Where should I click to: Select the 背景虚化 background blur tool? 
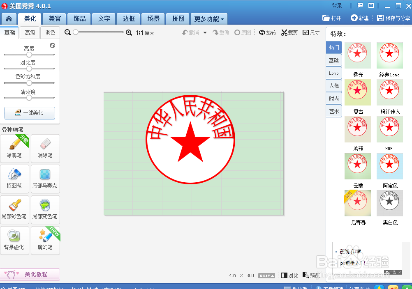point(15,241)
